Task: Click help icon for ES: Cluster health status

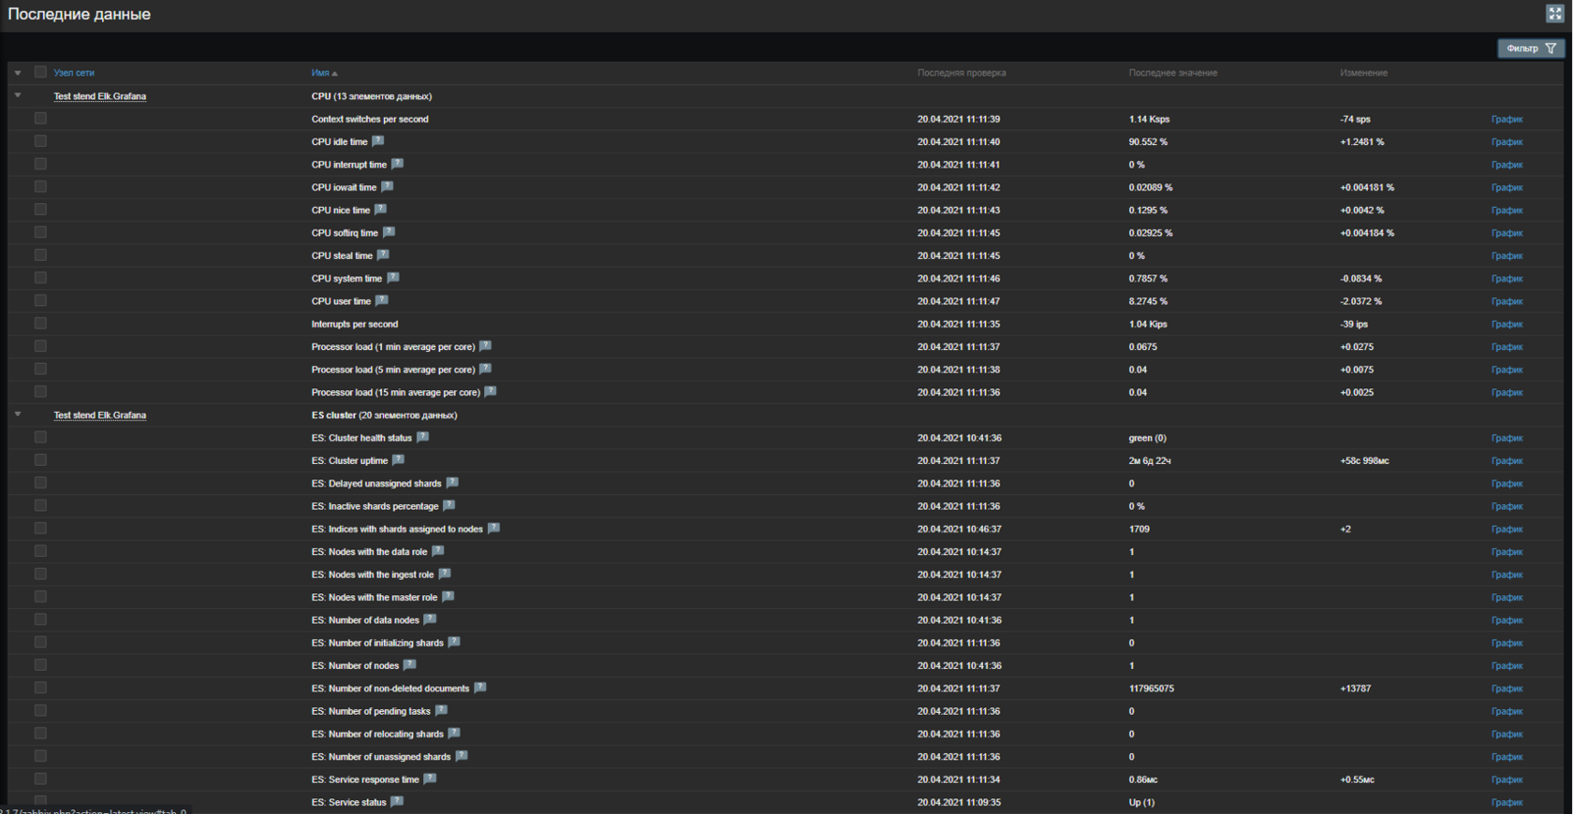Action: coord(422,437)
